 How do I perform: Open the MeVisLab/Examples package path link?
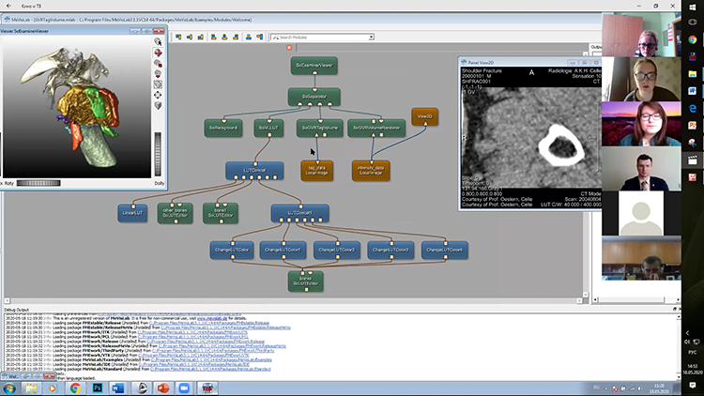pos(211,360)
